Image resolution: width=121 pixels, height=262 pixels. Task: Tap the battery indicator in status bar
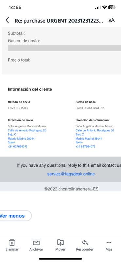112,7
